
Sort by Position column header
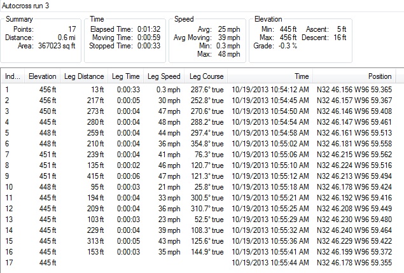pos(354,76)
